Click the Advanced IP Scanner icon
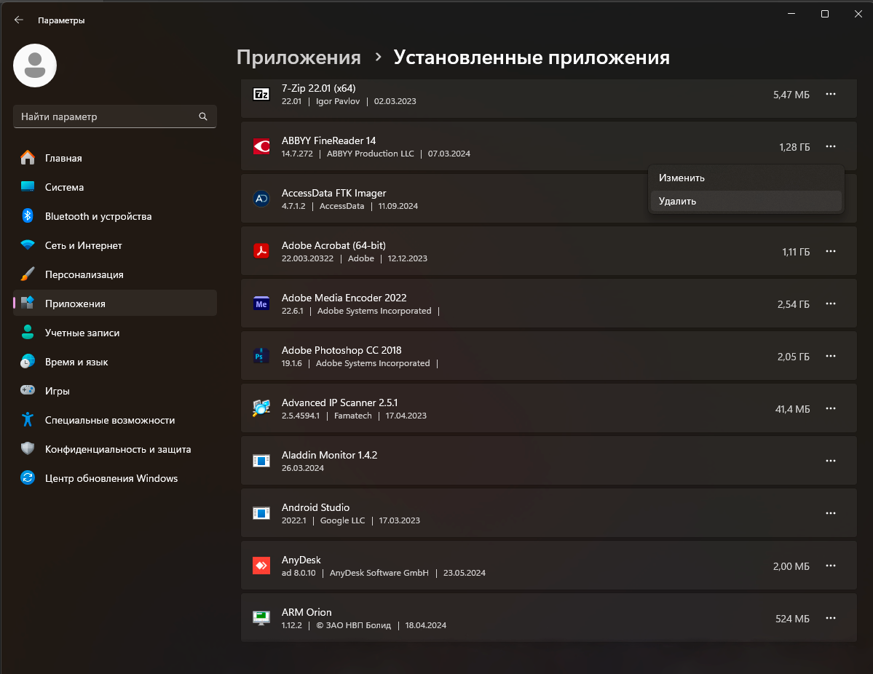Image resolution: width=873 pixels, height=674 pixels. coord(261,408)
